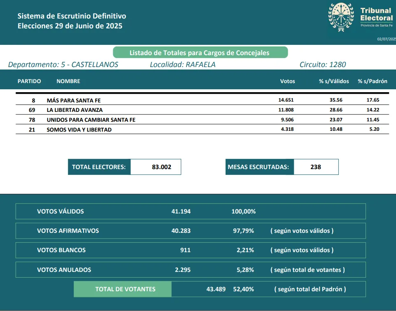
Task: Click the % s/Padrón column header
Action: [373, 81]
